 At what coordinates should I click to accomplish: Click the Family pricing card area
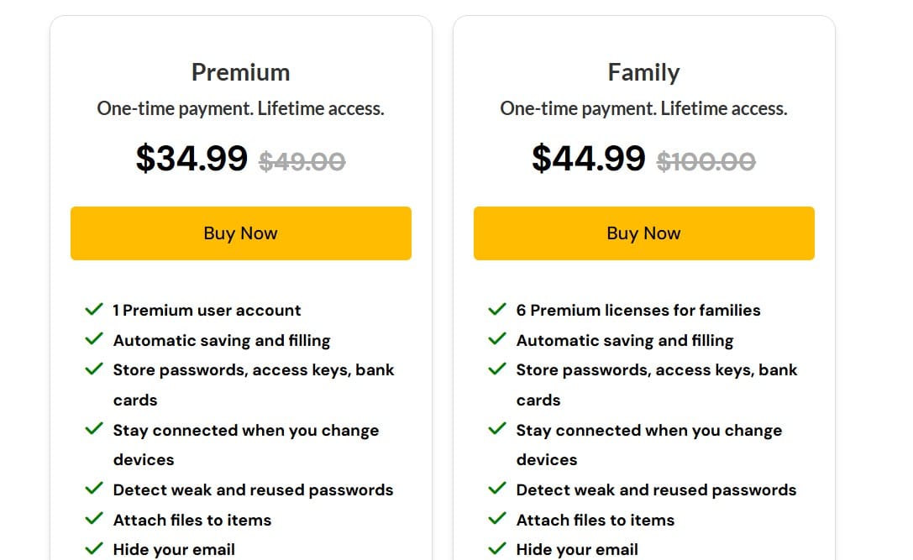coord(644,277)
